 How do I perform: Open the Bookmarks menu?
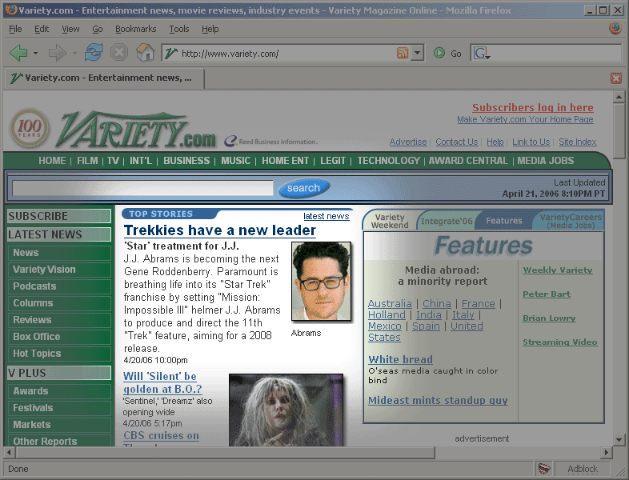pos(135,29)
